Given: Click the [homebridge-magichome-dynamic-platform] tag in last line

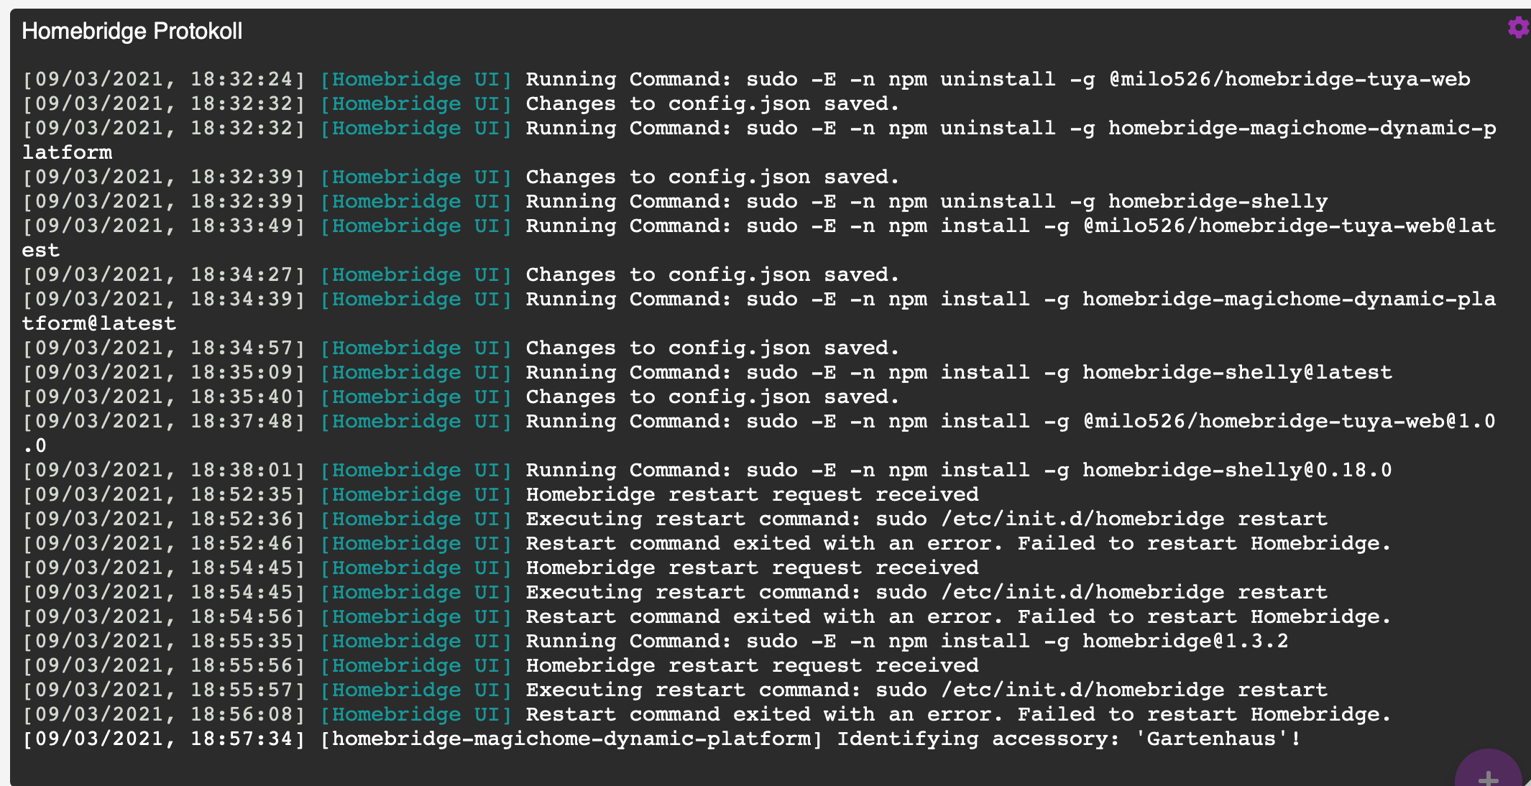Looking at the screenshot, I should tap(571, 739).
